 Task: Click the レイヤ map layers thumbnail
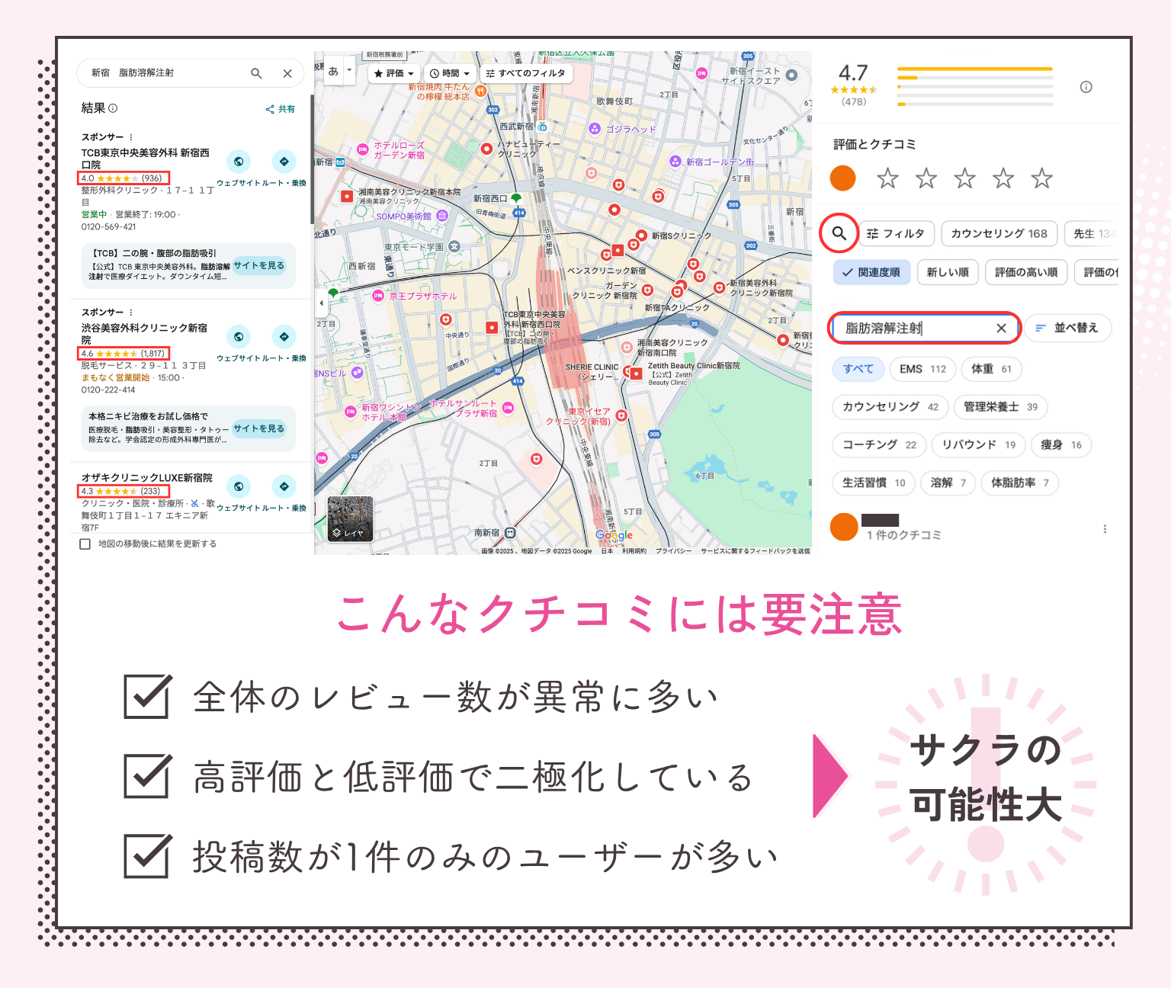[x=350, y=519]
